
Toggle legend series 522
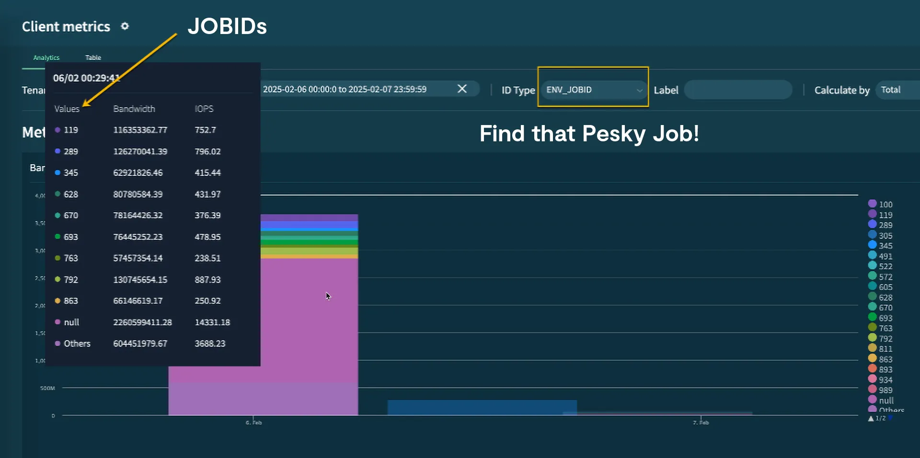[x=880, y=266]
